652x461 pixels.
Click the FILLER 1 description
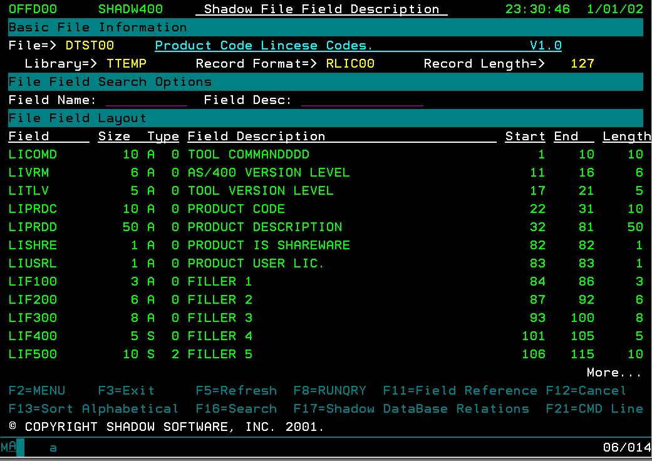220,281
